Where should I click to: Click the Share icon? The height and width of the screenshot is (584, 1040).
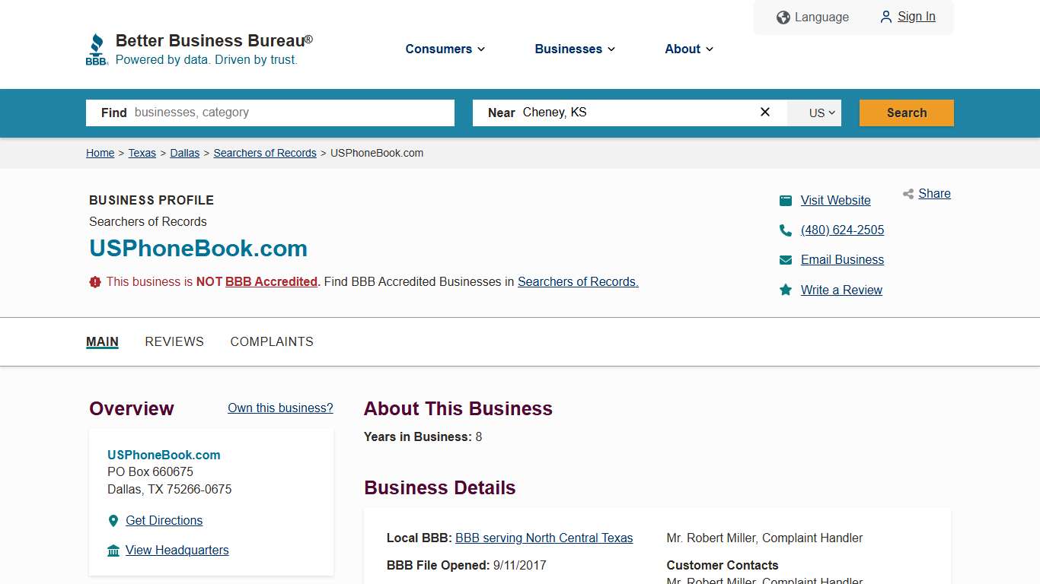click(908, 193)
